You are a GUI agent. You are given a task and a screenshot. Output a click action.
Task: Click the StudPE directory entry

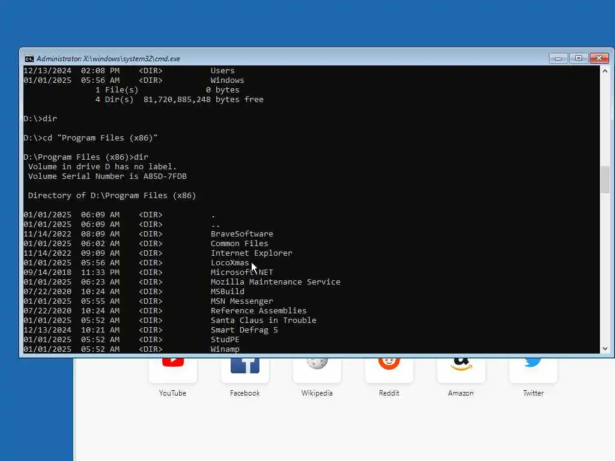(x=225, y=340)
